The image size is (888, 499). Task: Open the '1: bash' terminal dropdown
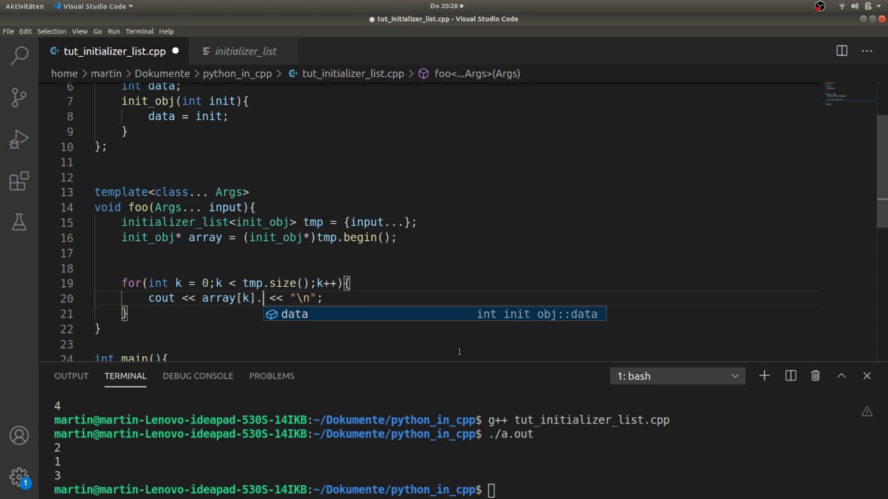[x=677, y=376]
